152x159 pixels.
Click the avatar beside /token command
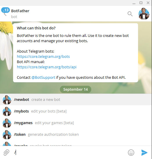tap(7, 135)
